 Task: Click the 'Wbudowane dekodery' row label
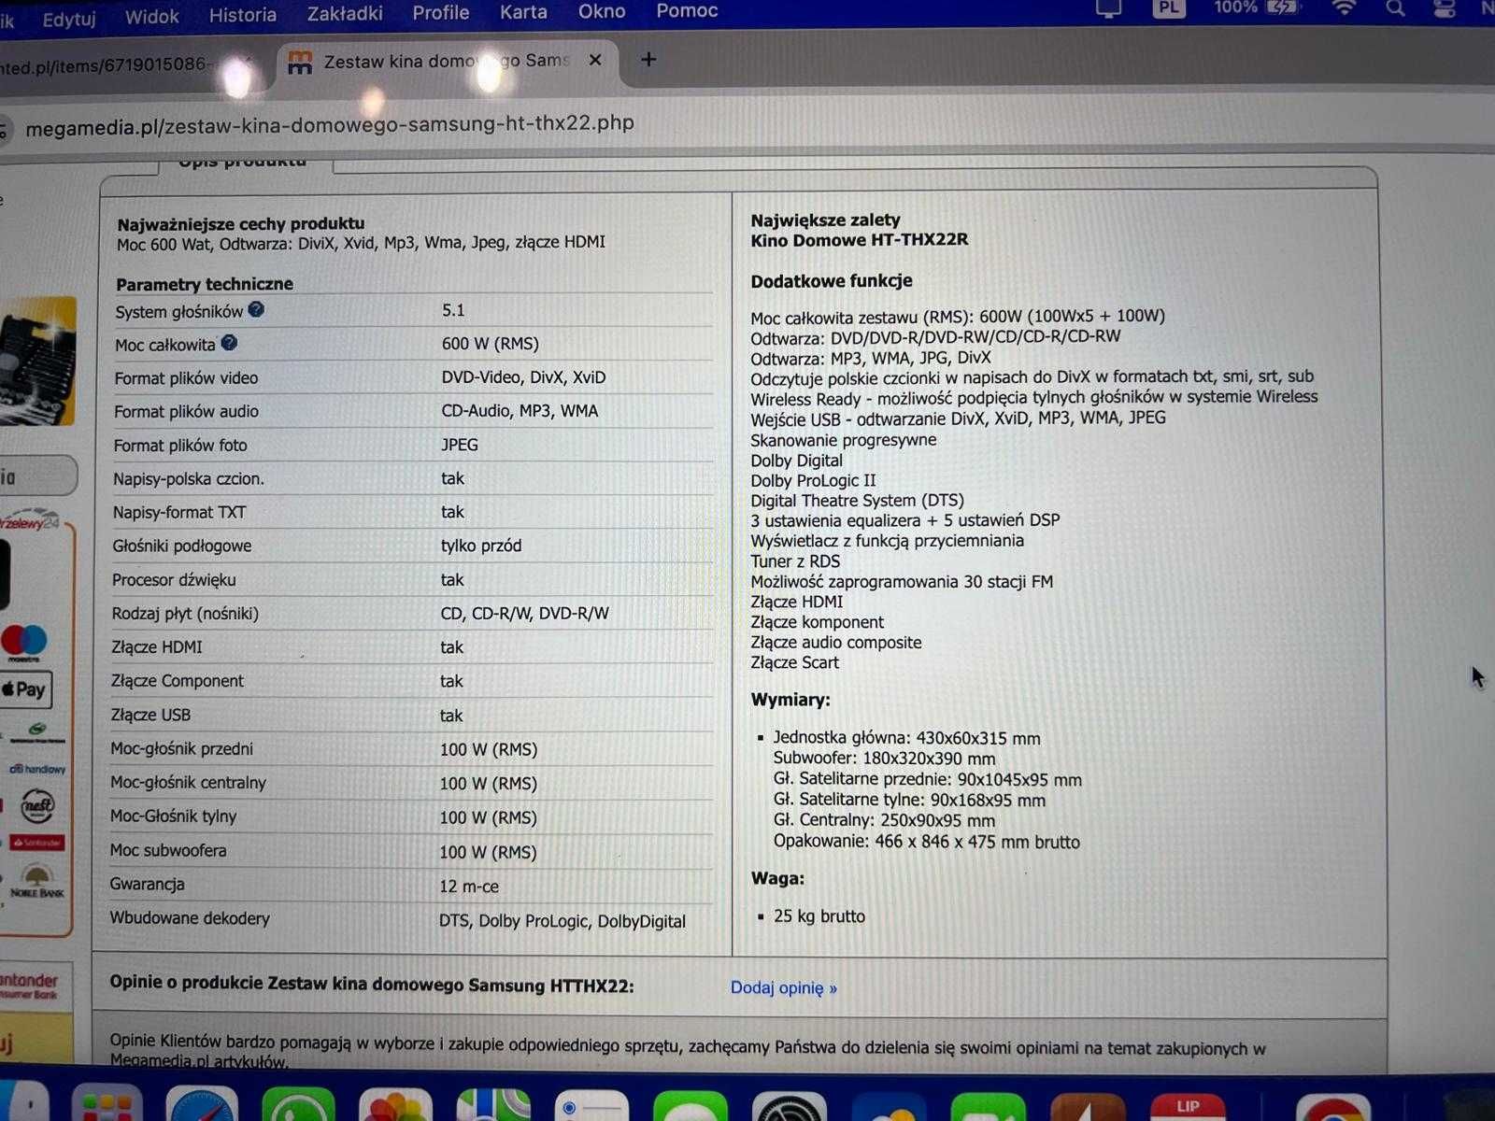click(190, 918)
